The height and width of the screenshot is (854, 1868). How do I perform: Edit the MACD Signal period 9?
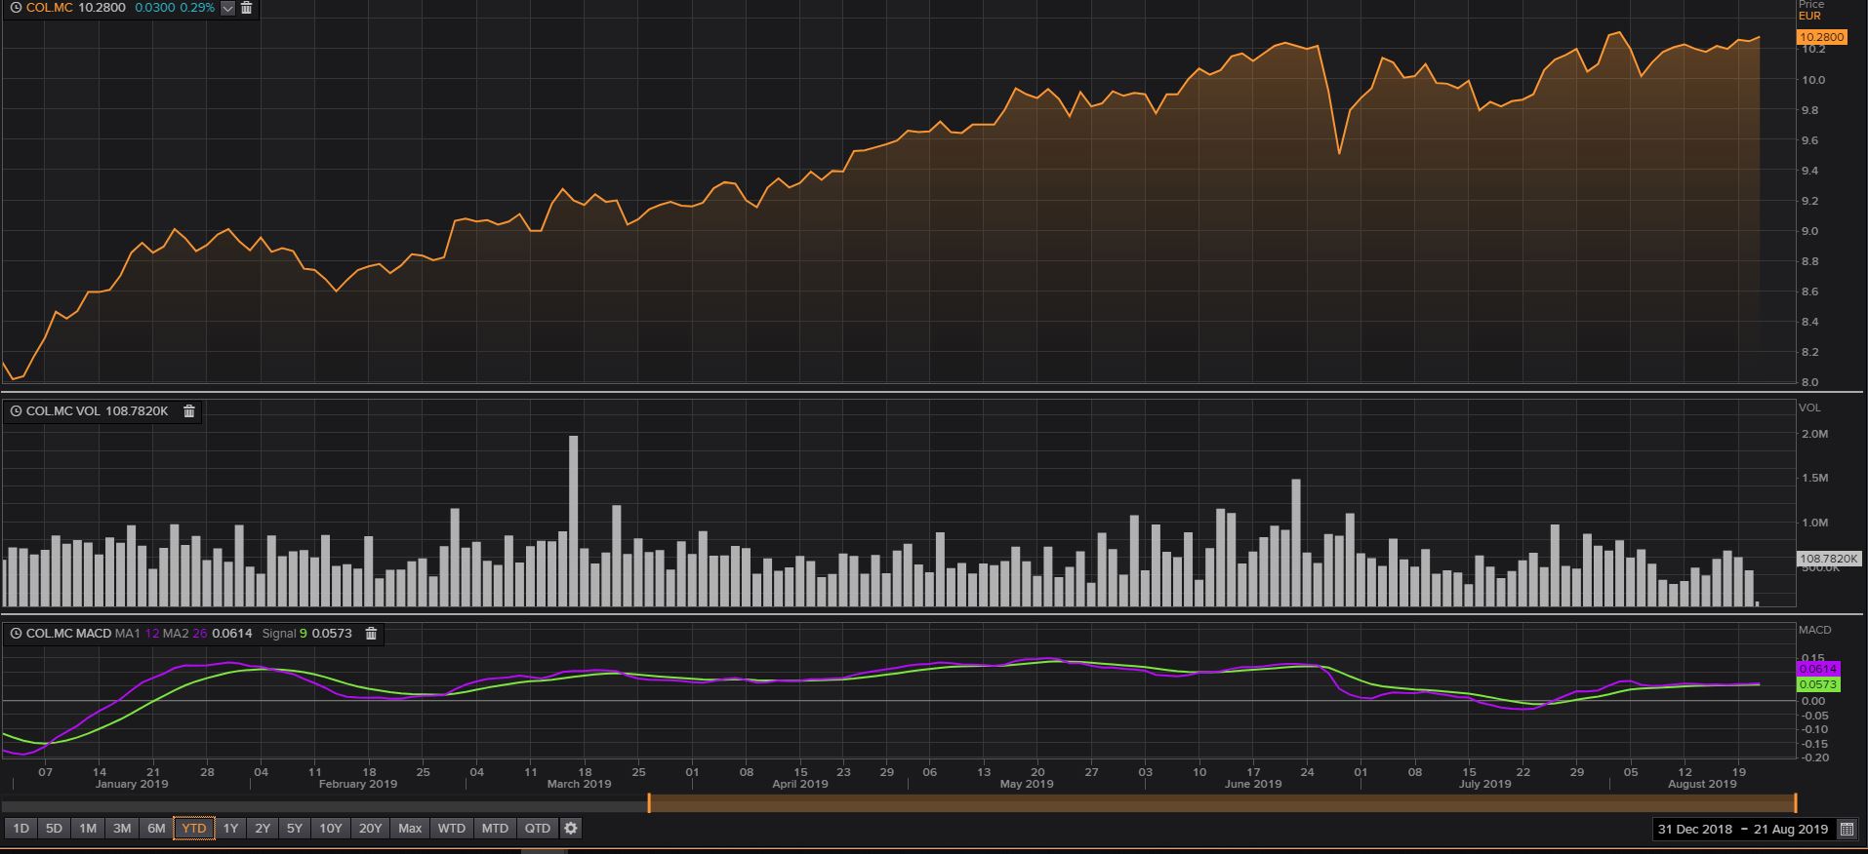coord(304,634)
